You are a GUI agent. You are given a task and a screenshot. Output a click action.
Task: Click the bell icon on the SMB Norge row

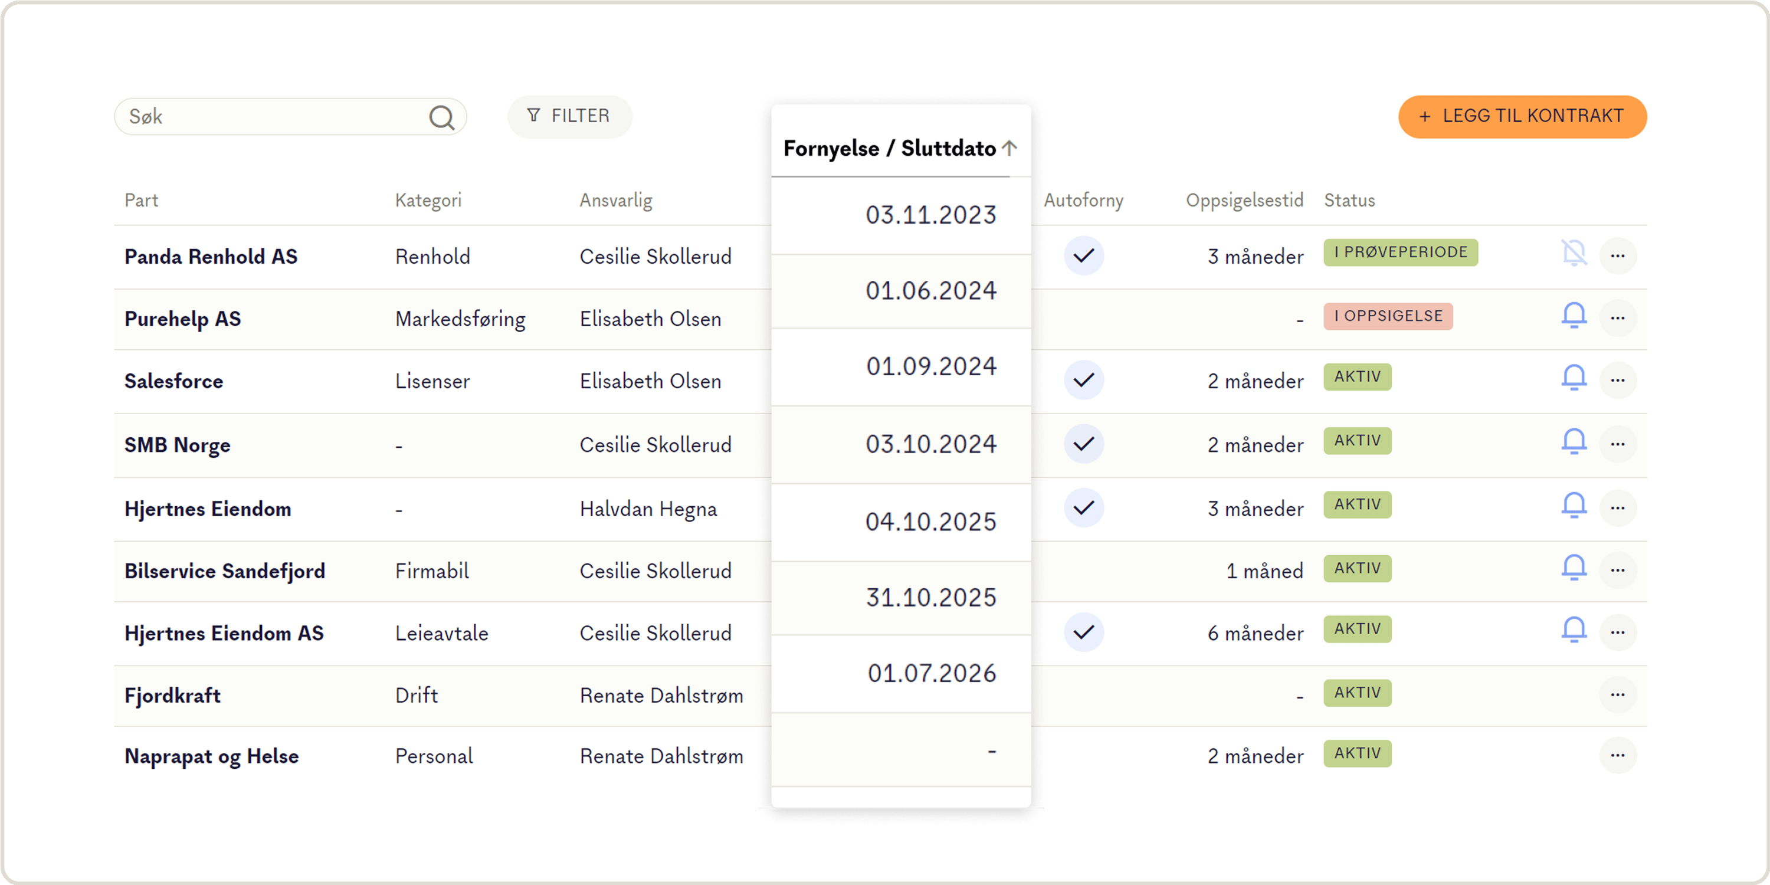point(1574,442)
